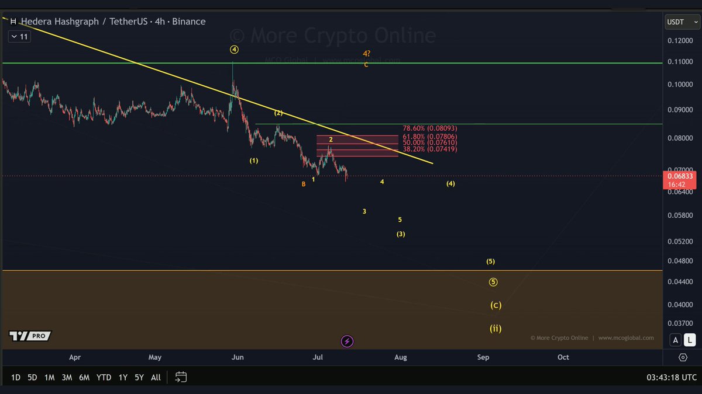
Task: Toggle log scale with the L button
Action: [690, 340]
